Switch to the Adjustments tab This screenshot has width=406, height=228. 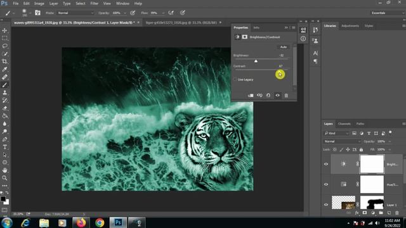(350, 26)
